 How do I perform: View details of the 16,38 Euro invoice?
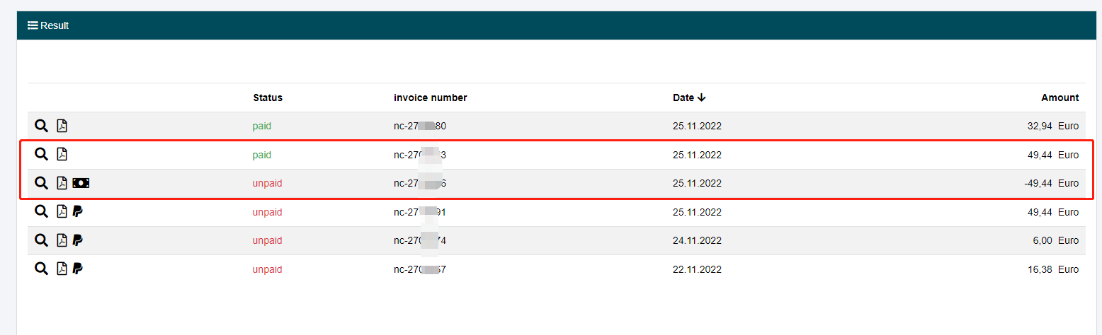42,269
